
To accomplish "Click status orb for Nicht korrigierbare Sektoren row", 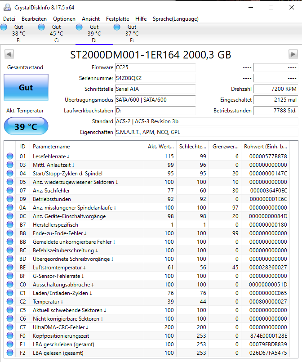I will click(x=10, y=318).
